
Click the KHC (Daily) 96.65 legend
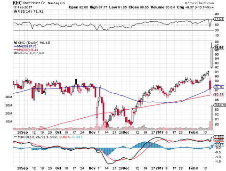click(34, 43)
